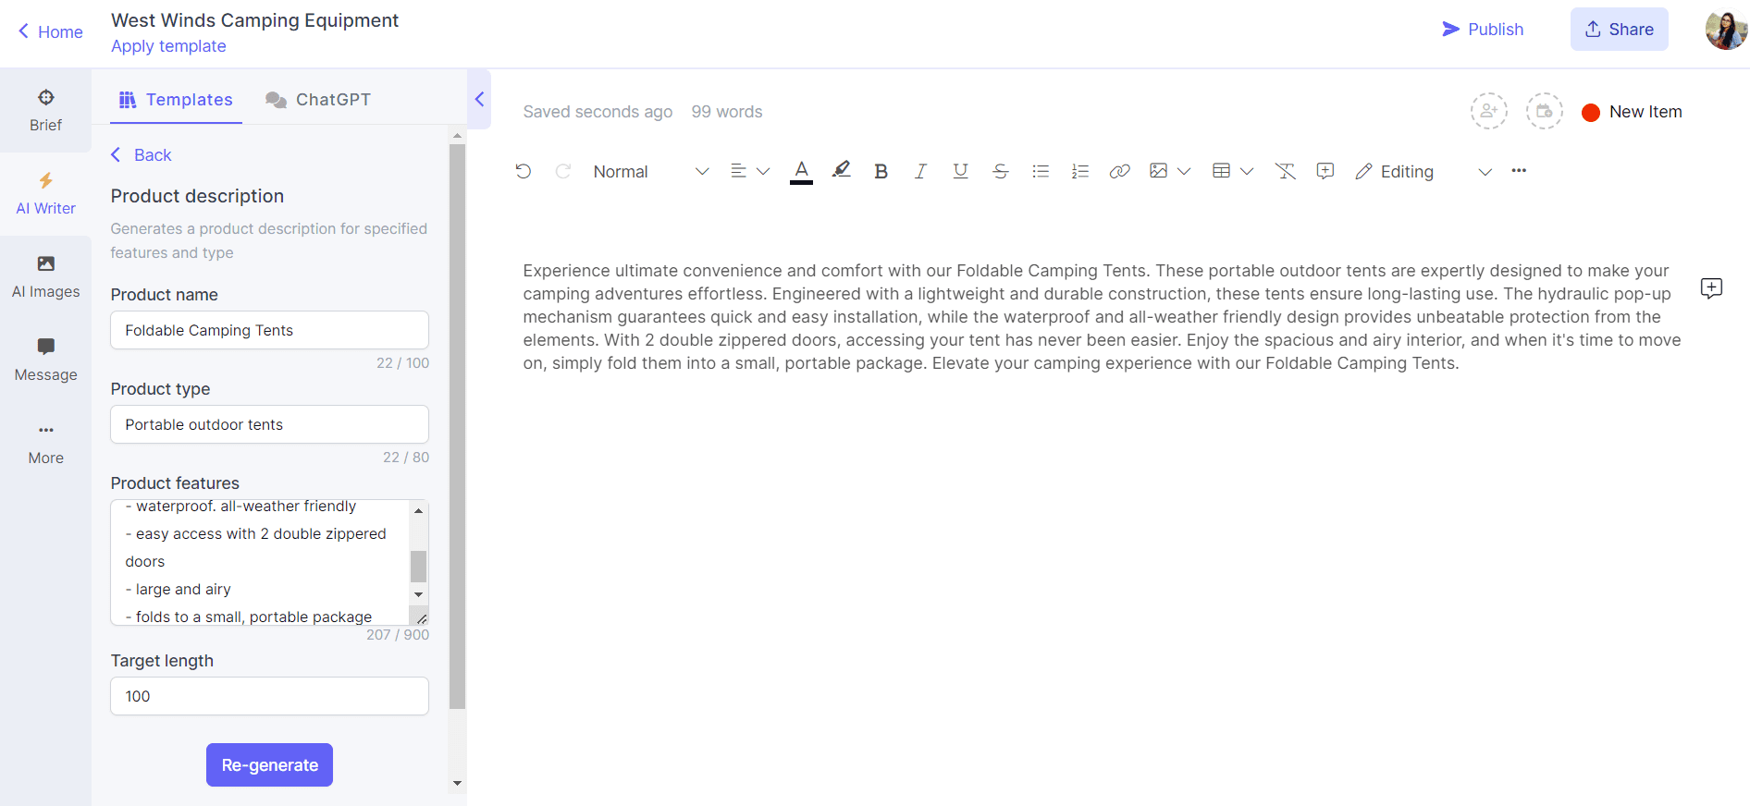Click the features box scroll up arrow
This screenshot has height=806, width=1750.
[419, 510]
